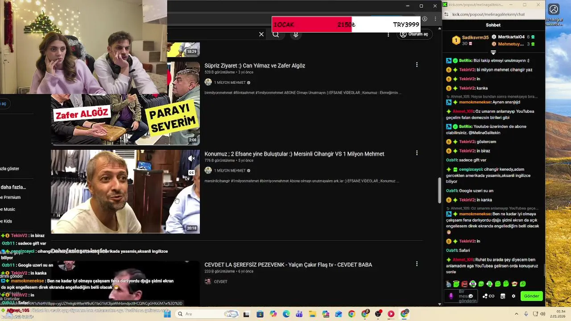Select the first gray emote in emote row
The height and width of the screenshot is (321, 571).
[x=448, y=284]
